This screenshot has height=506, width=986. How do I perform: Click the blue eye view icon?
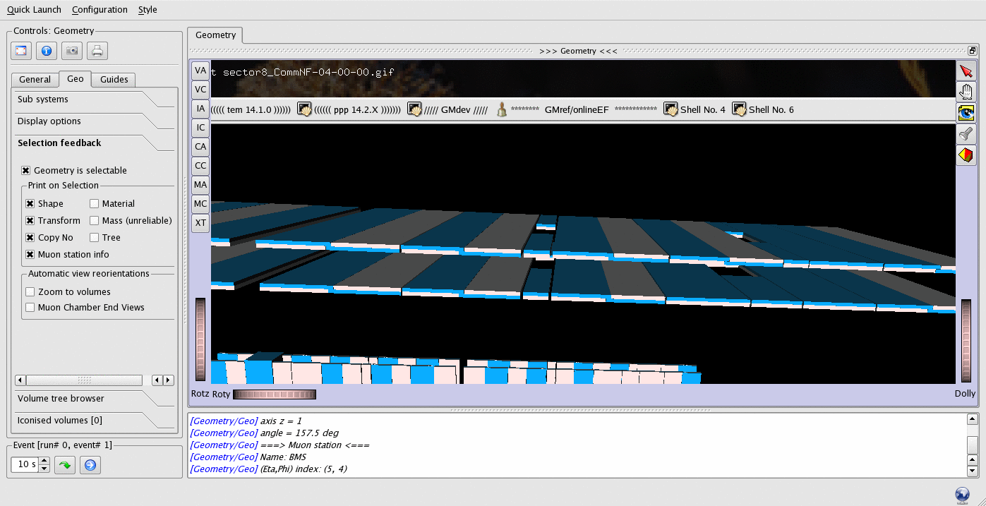click(966, 113)
